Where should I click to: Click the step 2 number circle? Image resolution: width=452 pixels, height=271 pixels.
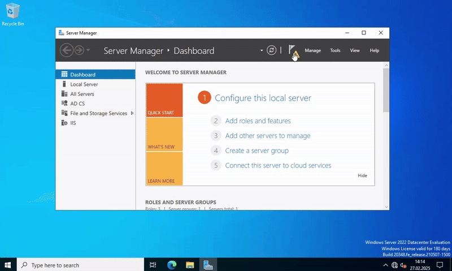coord(216,121)
